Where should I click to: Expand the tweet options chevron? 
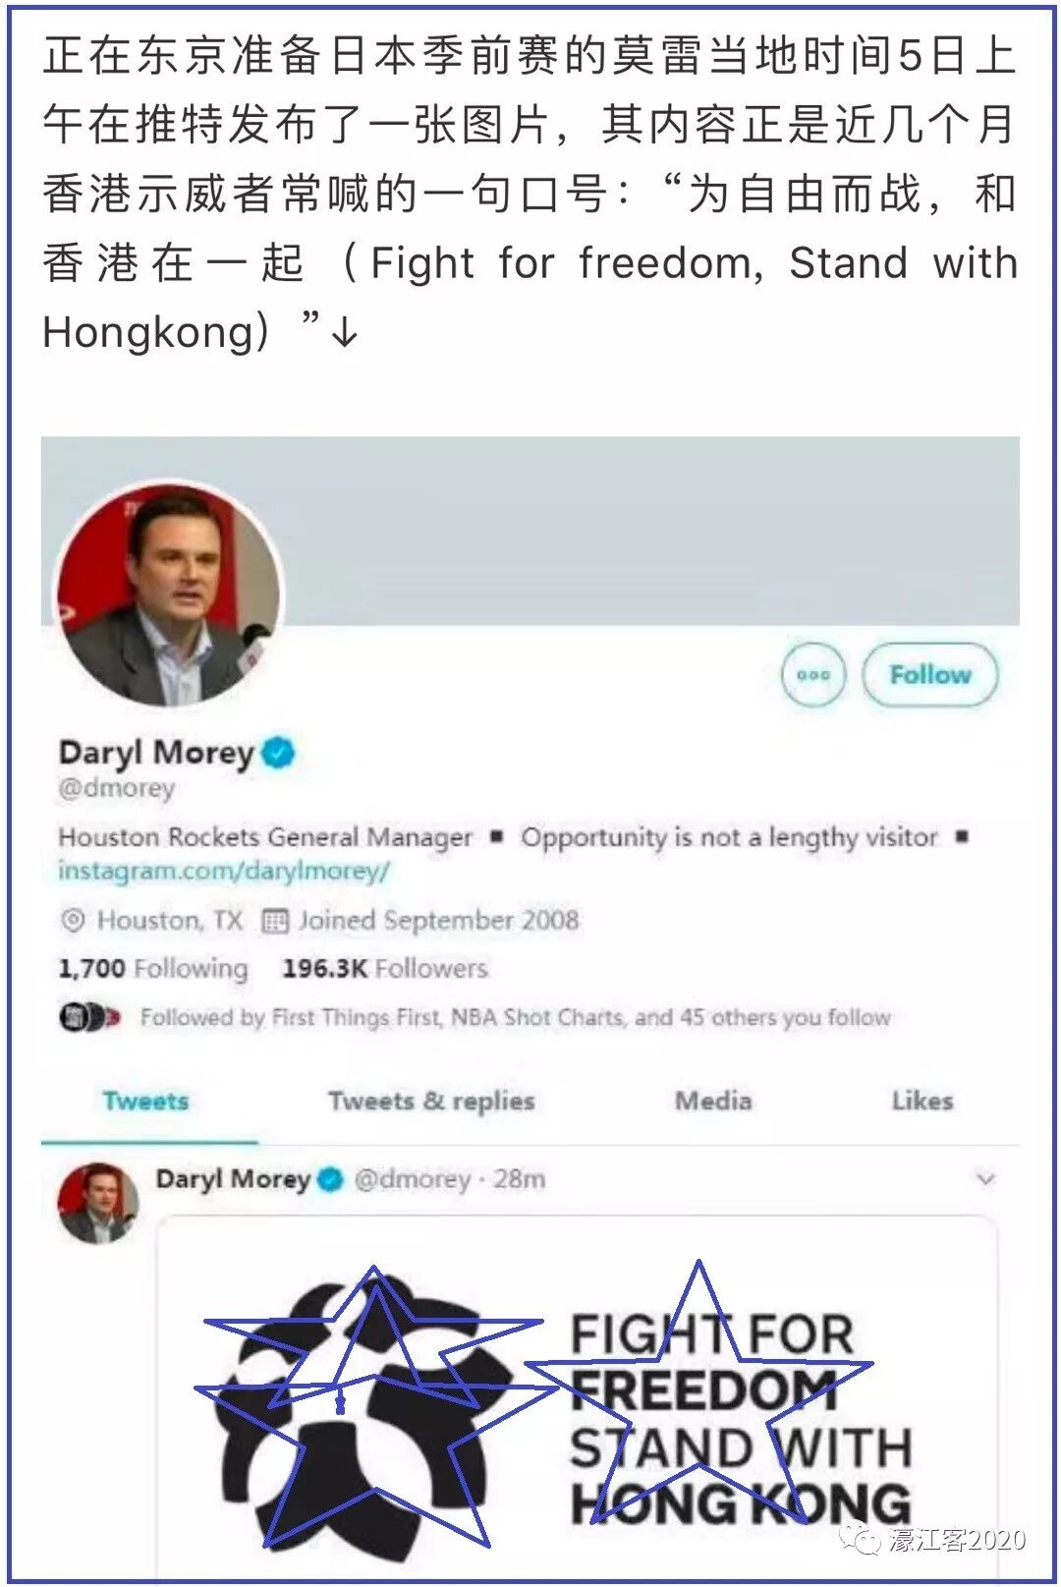point(985,1178)
